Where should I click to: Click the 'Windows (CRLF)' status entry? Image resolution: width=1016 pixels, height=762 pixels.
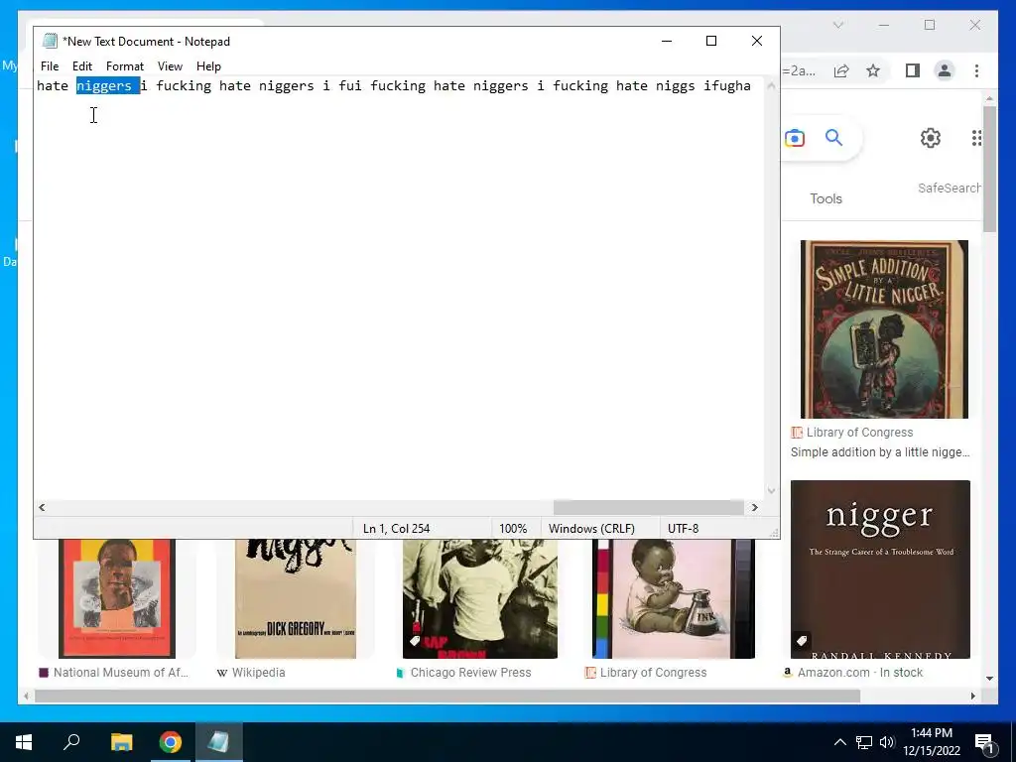pos(591,528)
